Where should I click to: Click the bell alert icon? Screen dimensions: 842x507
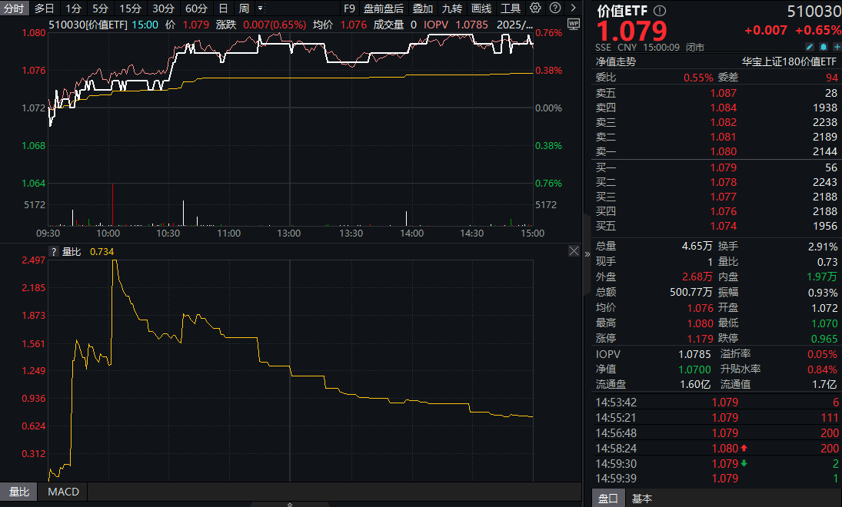click(x=824, y=47)
